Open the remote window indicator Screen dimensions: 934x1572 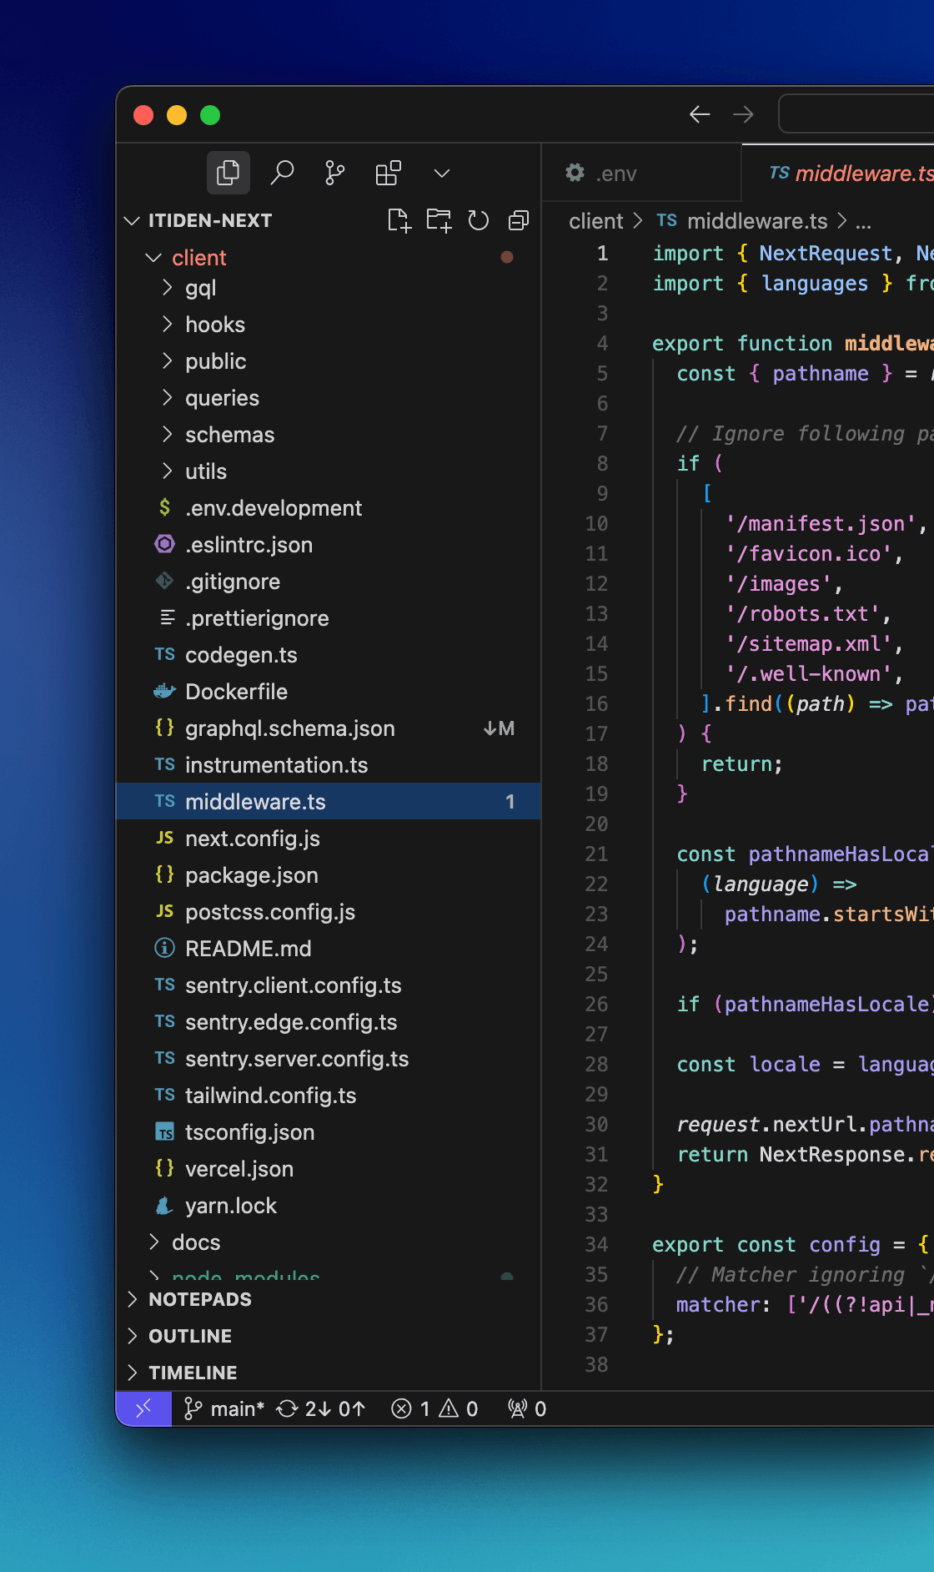point(143,1408)
